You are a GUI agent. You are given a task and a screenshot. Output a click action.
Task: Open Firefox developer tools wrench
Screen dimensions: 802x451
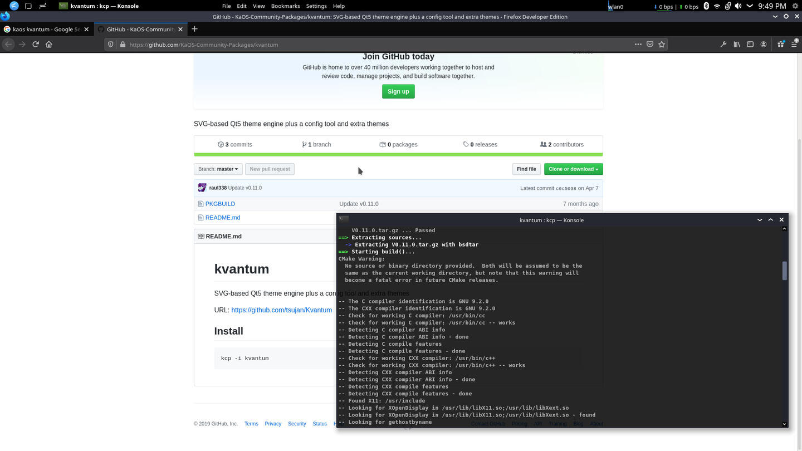[723, 45]
